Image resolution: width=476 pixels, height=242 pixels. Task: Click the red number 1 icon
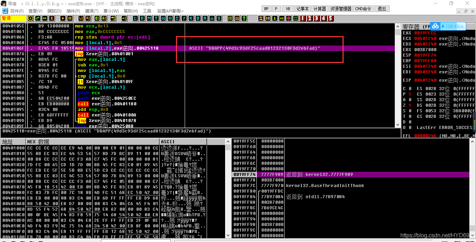point(302,18)
